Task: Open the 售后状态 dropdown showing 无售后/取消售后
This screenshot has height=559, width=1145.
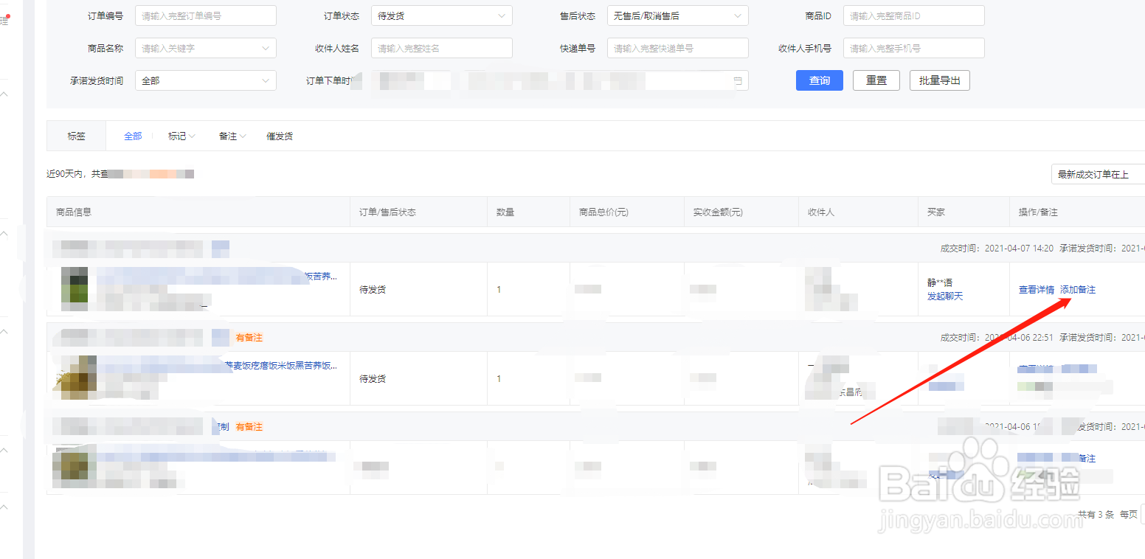Action: click(677, 15)
